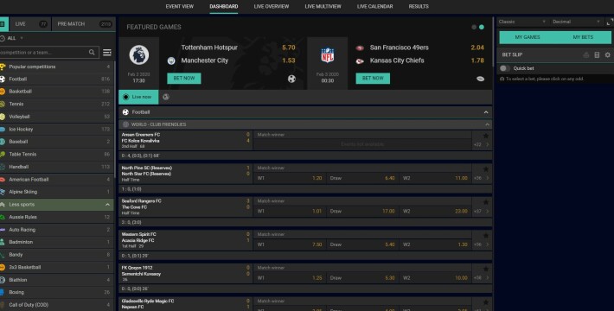Screen dimensions: 614x311
Task: Open Handball in the sports list
Action: (57, 167)
